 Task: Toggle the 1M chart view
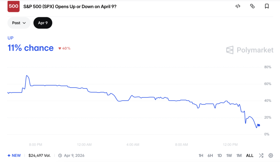pyautogui.click(x=239, y=155)
